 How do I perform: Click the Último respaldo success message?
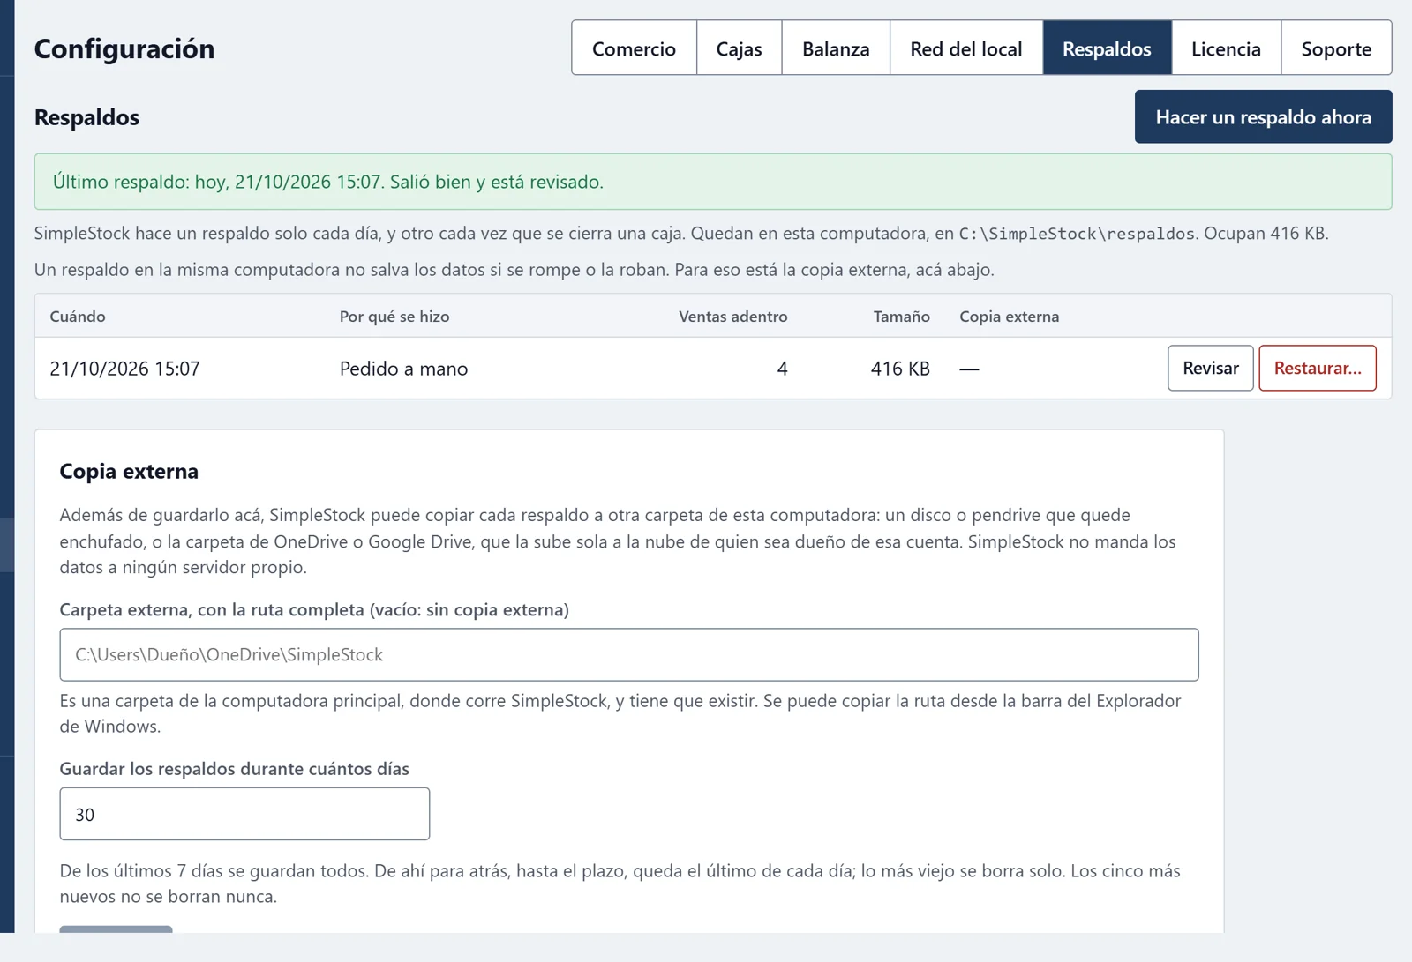click(x=713, y=182)
